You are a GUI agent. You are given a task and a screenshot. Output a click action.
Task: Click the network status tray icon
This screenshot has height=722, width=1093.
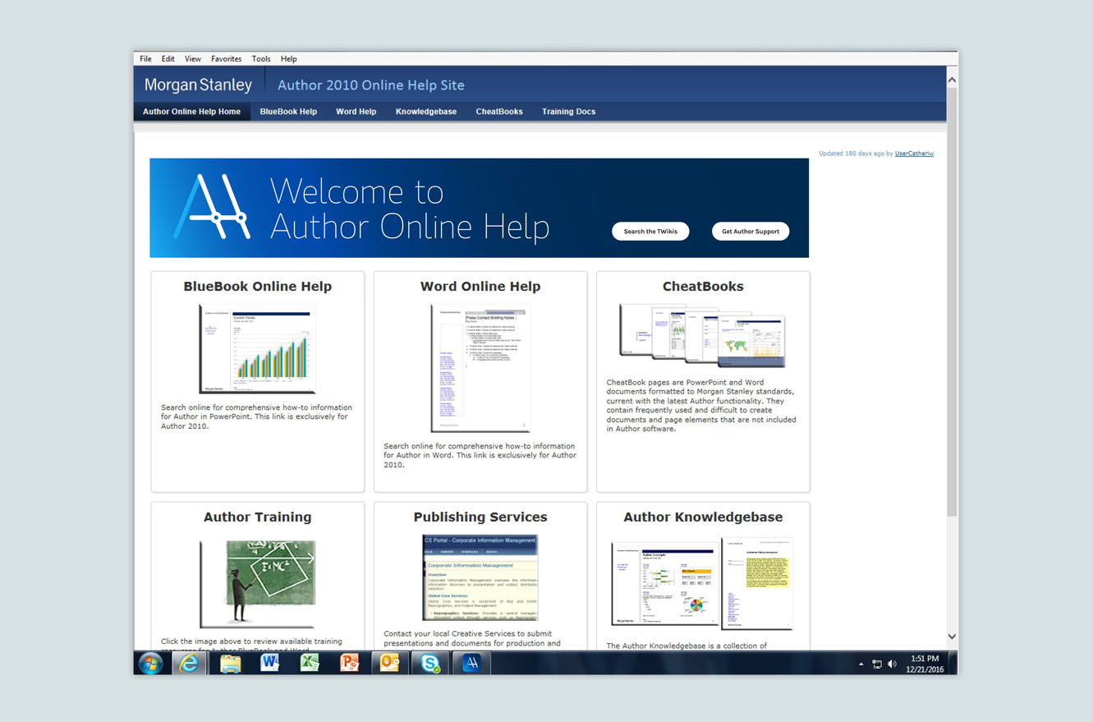click(876, 664)
